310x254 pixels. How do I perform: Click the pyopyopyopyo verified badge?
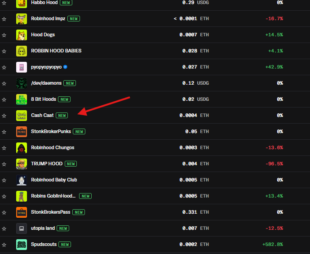pos(65,67)
